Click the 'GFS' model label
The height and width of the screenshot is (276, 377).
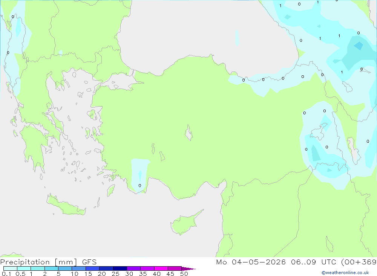pyautogui.click(x=89, y=262)
